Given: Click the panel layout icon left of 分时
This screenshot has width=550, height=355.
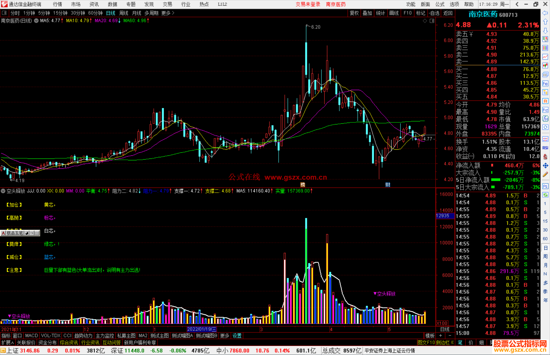Looking at the screenshot, I should pos(4,13).
